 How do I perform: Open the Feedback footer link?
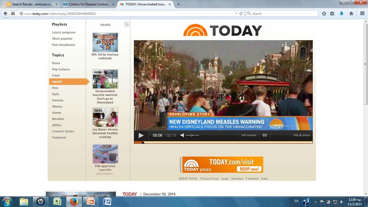click(x=252, y=179)
